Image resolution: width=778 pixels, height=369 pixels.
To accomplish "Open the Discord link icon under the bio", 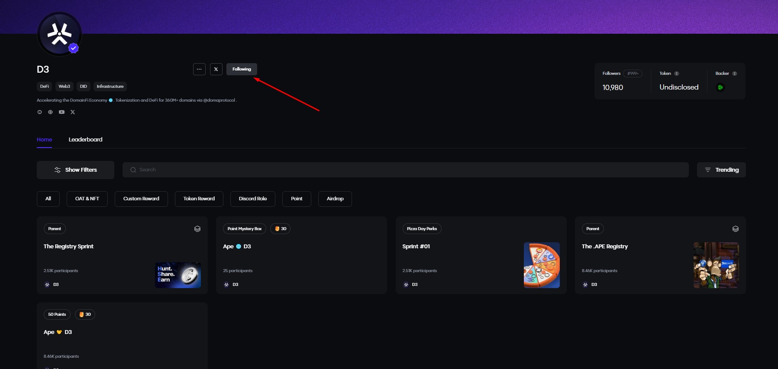I will click(x=40, y=112).
